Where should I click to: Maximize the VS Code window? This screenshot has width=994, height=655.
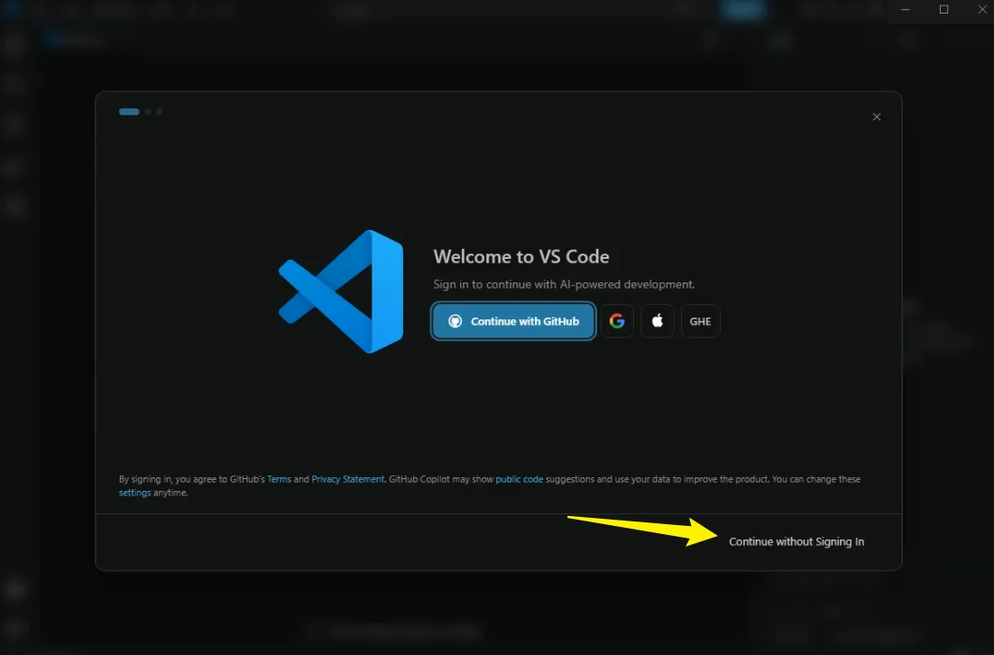pos(943,10)
